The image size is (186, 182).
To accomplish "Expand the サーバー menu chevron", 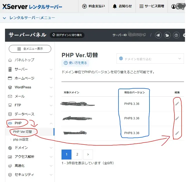I will click(x=51, y=69).
